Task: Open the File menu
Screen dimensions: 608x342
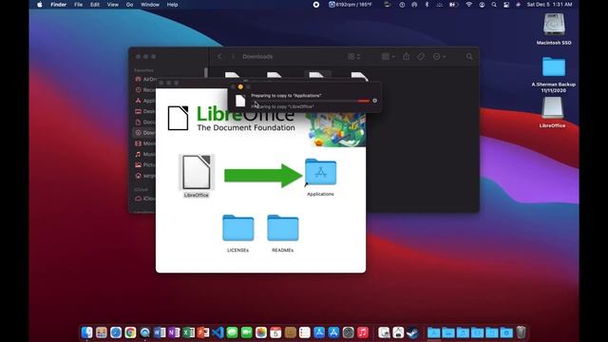Action: click(x=78, y=5)
